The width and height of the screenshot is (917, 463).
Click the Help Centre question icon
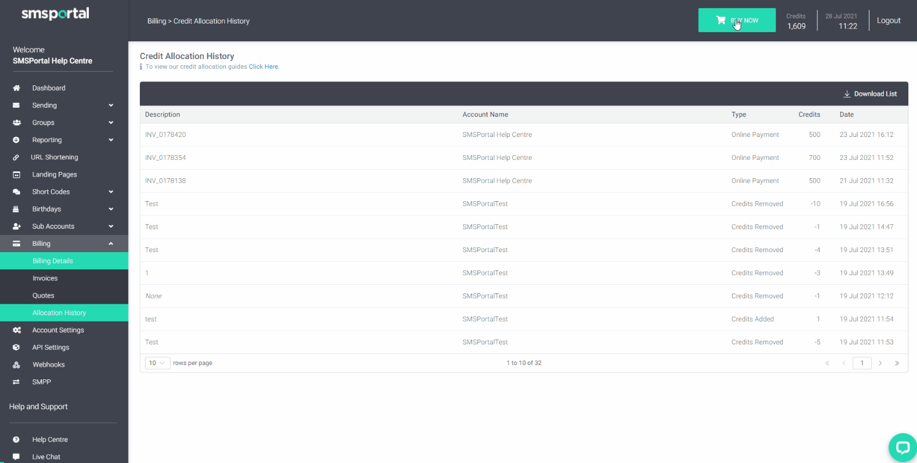pos(16,440)
